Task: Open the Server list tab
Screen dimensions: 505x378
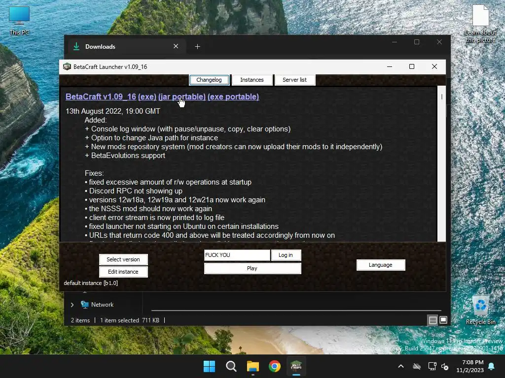Action: [294, 80]
